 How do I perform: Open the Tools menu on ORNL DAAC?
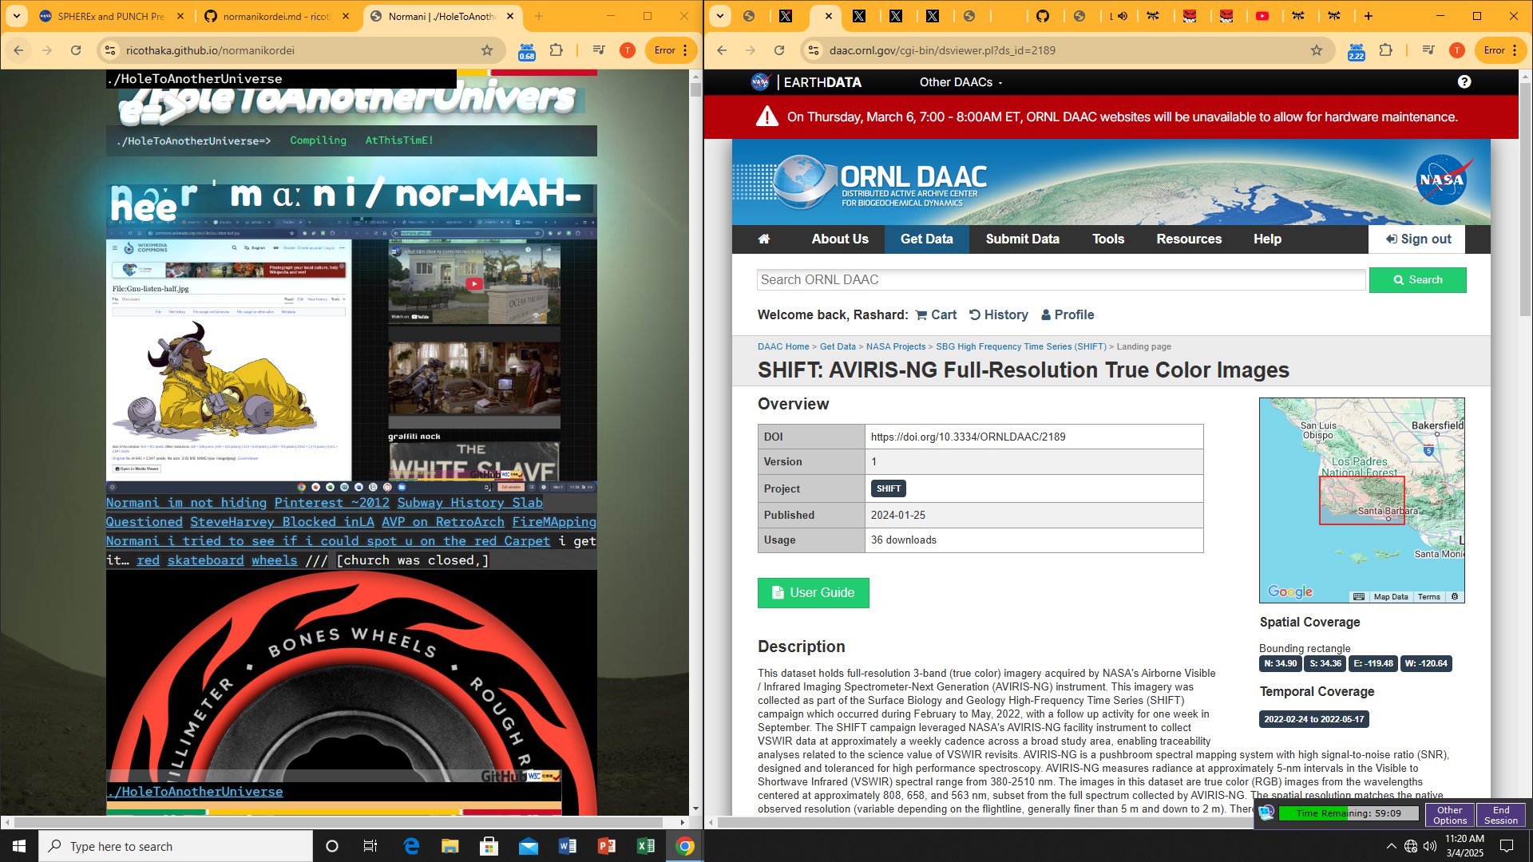pos(1108,239)
